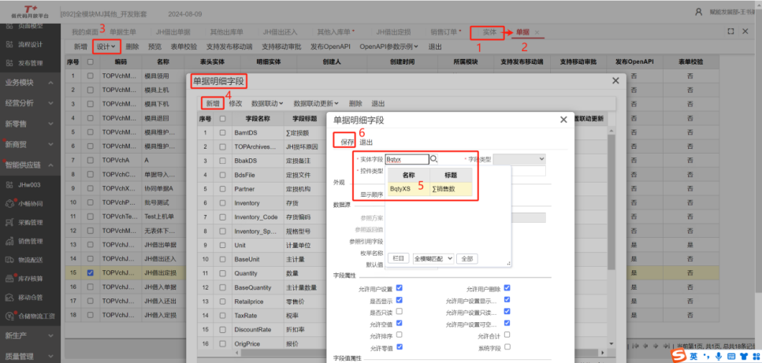Image resolution: width=762 pixels, height=363 pixels.
Task: Click the 栏目 button in lookup popup
Action: pos(398,258)
